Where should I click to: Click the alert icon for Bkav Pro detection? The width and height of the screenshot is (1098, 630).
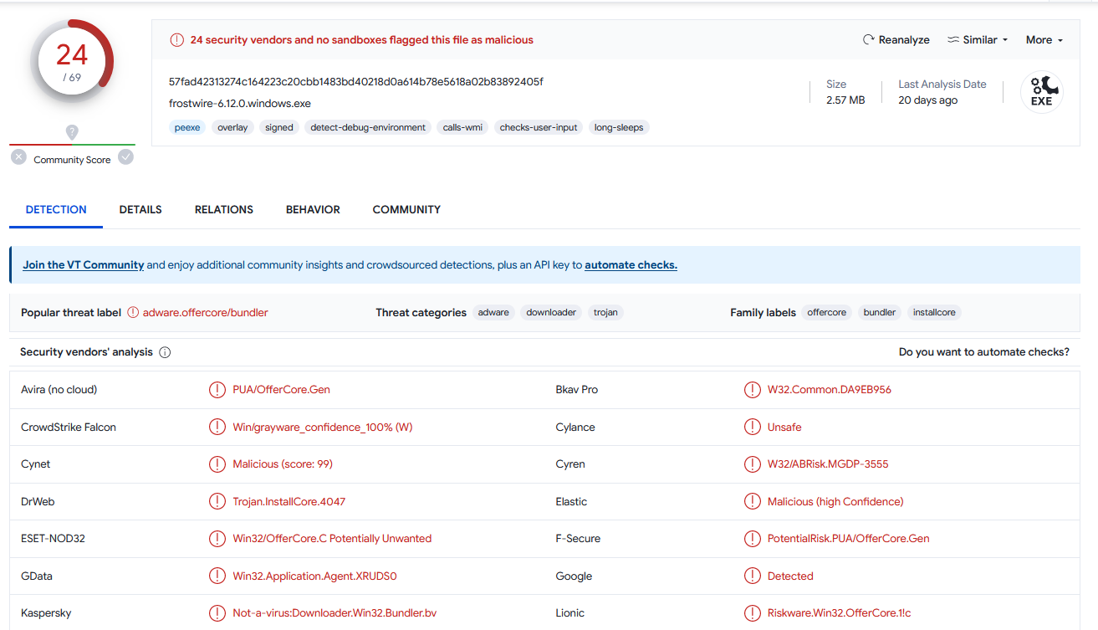(x=753, y=390)
